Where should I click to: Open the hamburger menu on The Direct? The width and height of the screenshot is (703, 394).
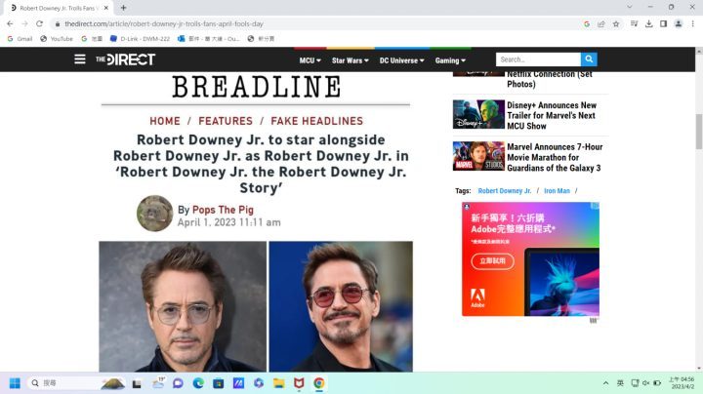pyautogui.click(x=80, y=59)
